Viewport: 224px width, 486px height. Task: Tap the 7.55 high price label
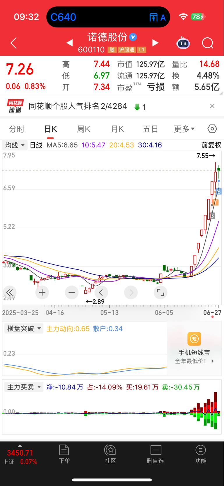click(206, 156)
